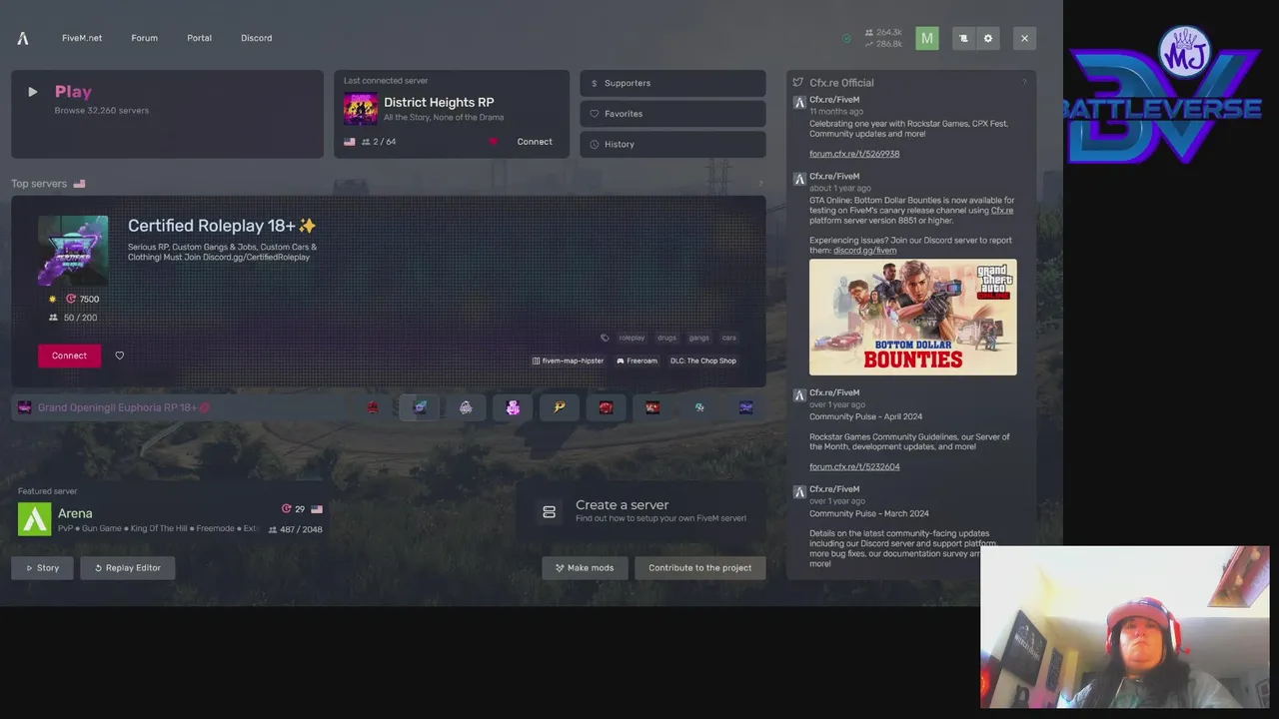
Task: Click the DLC: The Chop Shop label
Action: (x=703, y=360)
